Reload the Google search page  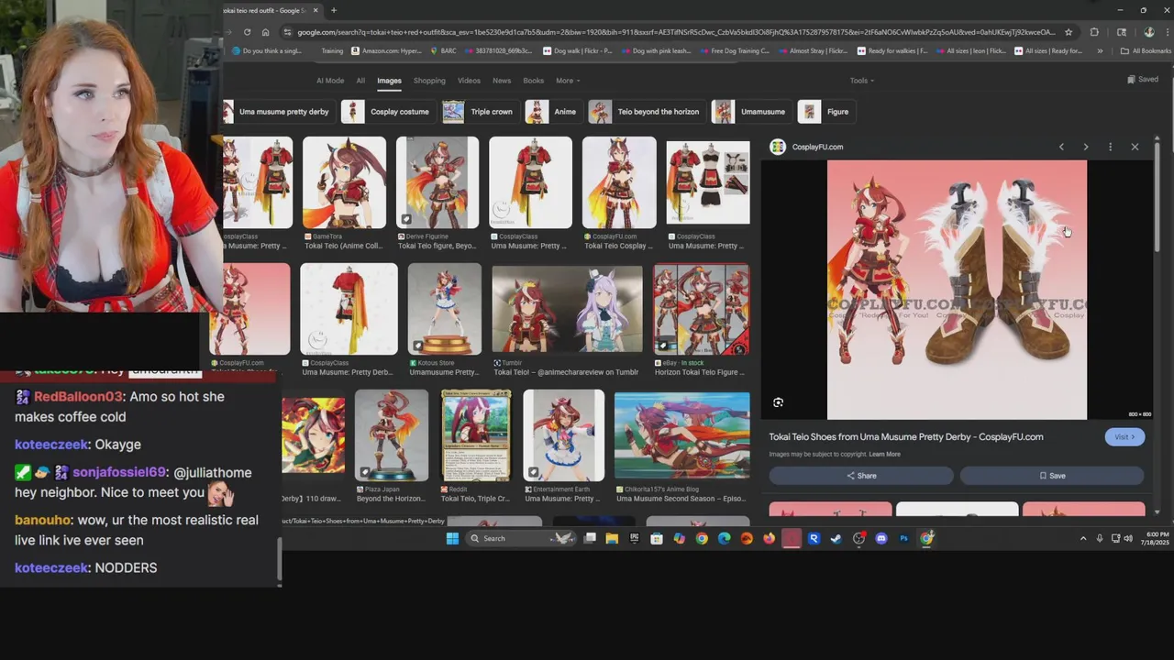point(247,32)
